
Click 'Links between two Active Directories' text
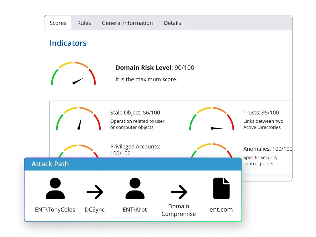263,124
